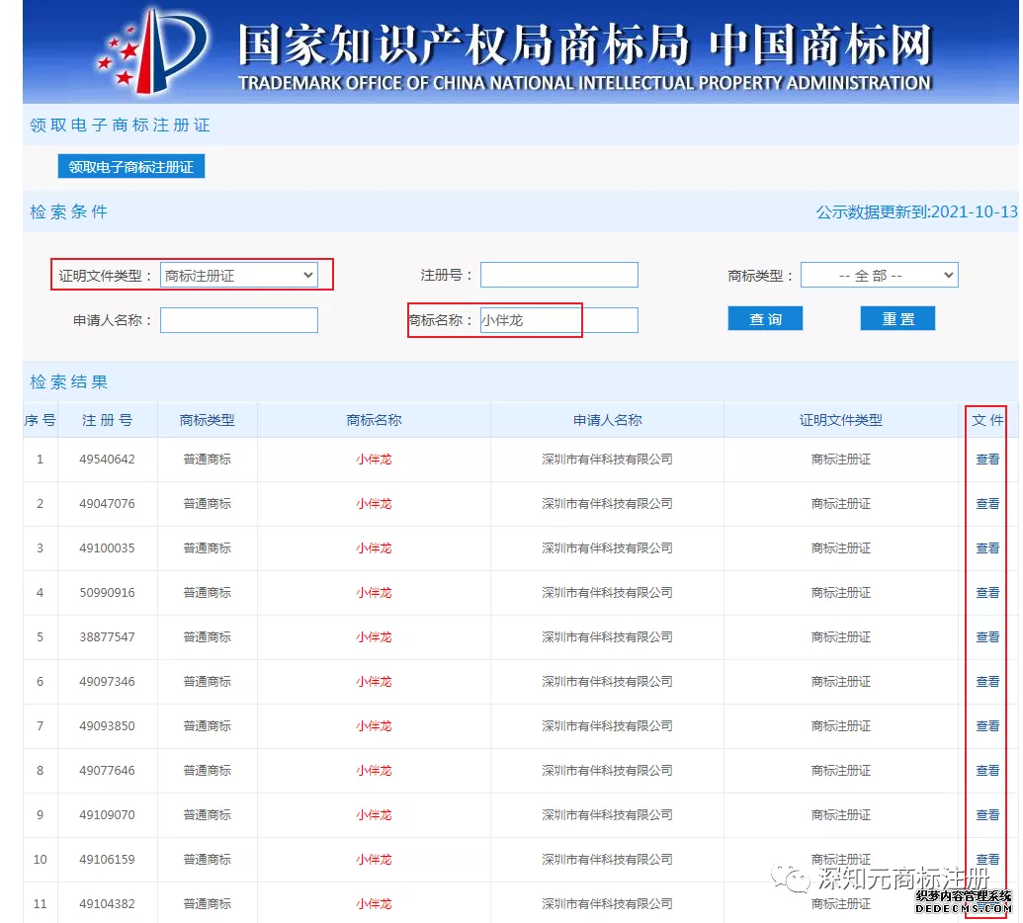
Task: Open the 证明文件类型 dropdown
Action: (x=239, y=276)
